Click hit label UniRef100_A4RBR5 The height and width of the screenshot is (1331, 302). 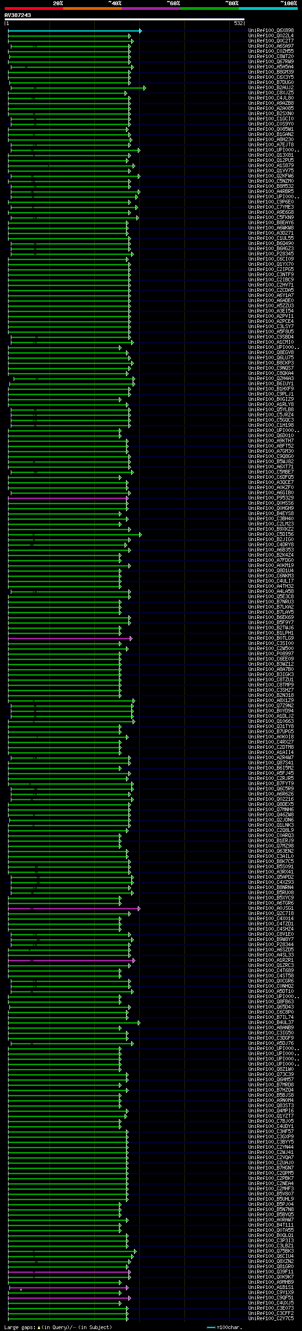(x=271, y=191)
